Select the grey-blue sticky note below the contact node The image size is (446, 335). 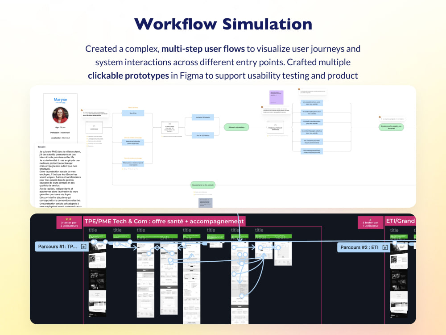click(x=205, y=202)
